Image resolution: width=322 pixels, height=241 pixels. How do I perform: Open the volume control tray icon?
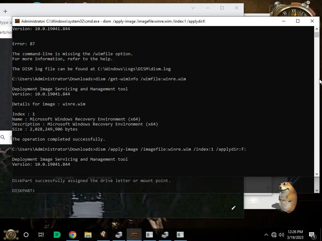pos(281,235)
